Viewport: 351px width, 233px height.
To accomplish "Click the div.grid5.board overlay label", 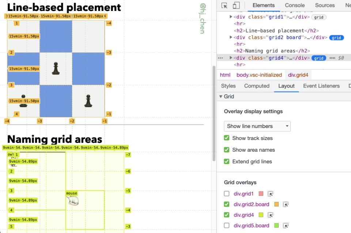I will 252,226.
